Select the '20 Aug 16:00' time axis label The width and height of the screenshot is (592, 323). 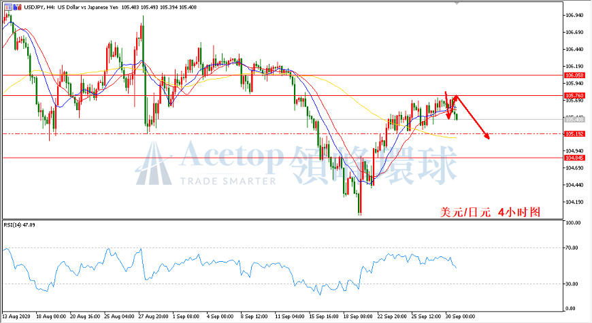[x=85, y=316]
